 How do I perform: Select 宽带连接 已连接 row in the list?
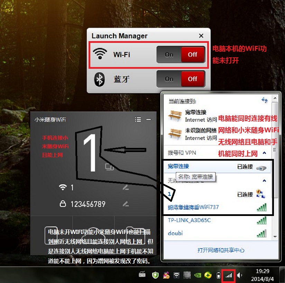pyautogui.click(x=217, y=167)
